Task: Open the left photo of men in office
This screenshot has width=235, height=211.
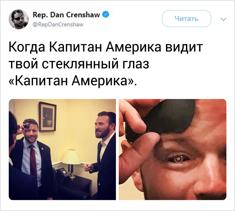Action: pos(62,149)
